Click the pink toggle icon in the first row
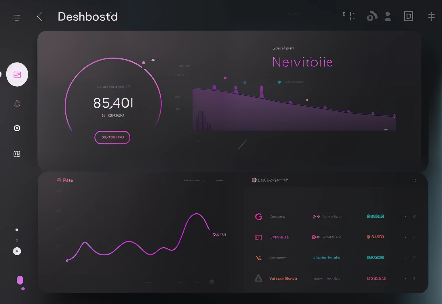 (x=316, y=216)
